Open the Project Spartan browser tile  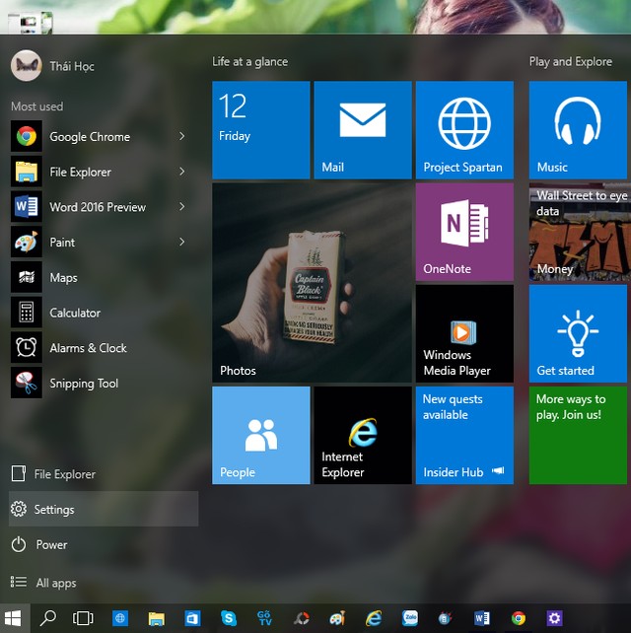click(464, 130)
